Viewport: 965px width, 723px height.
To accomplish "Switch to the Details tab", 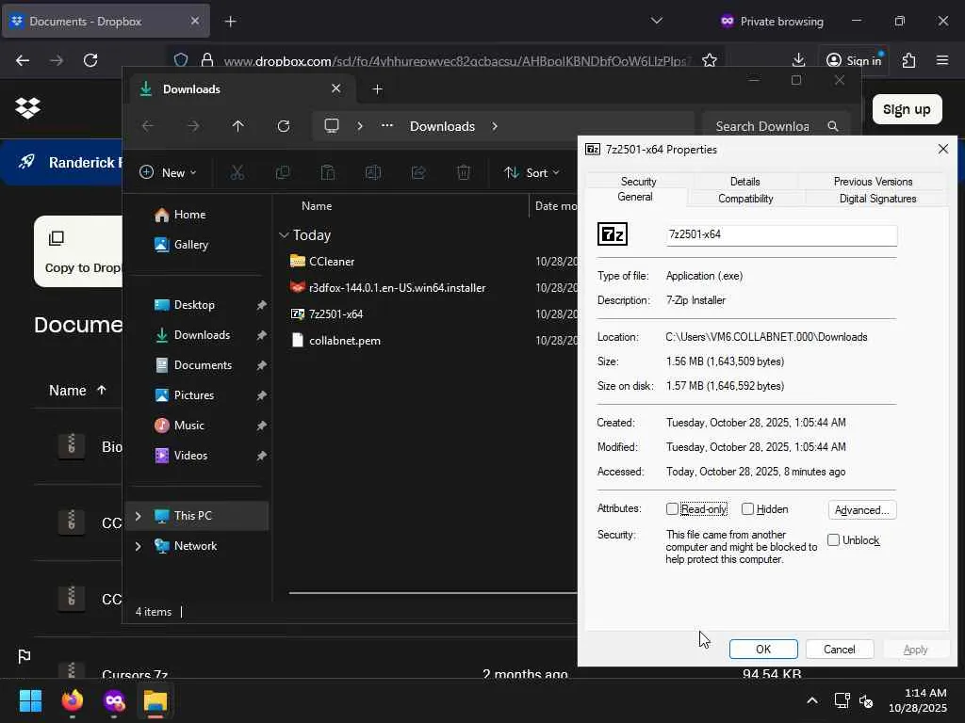I will click(x=744, y=182).
